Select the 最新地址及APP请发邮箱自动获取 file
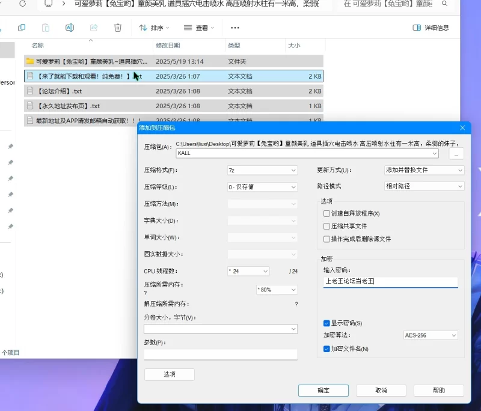The width and height of the screenshot is (481, 411). point(81,120)
